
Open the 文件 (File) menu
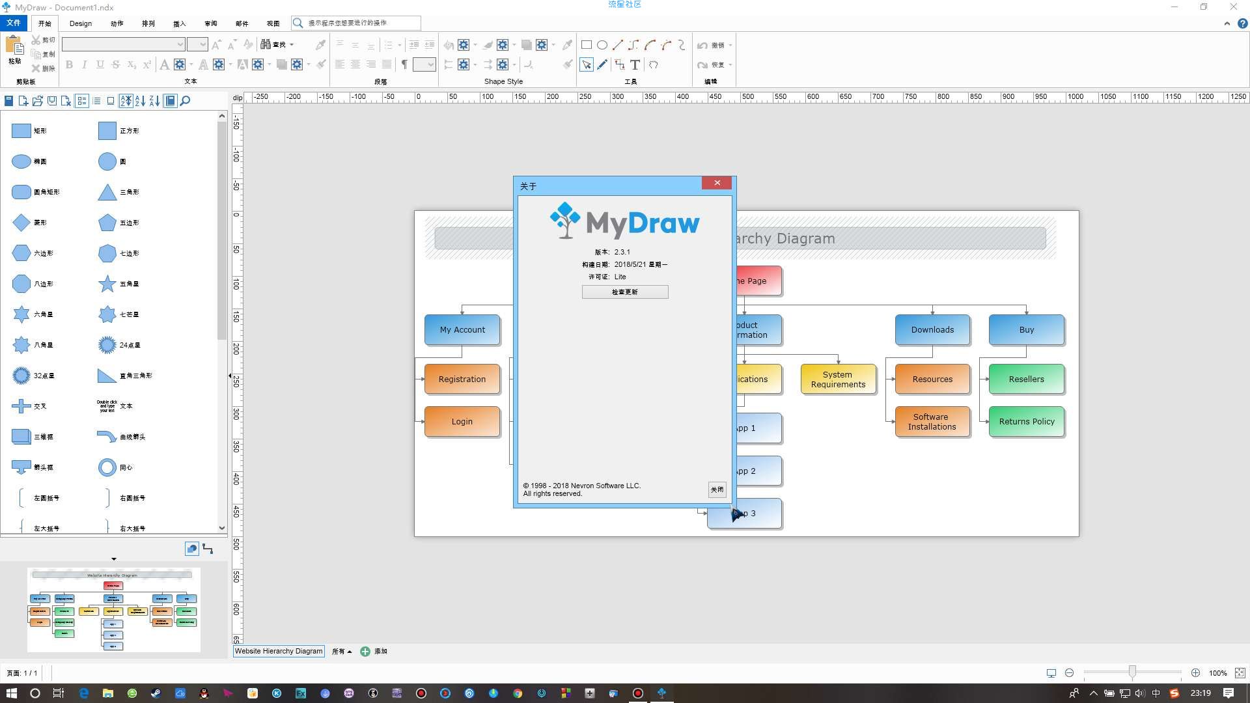(14, 23)
